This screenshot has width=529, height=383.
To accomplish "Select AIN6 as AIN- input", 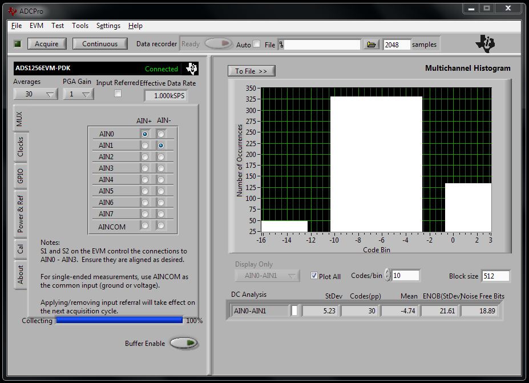I will (161, 203).
